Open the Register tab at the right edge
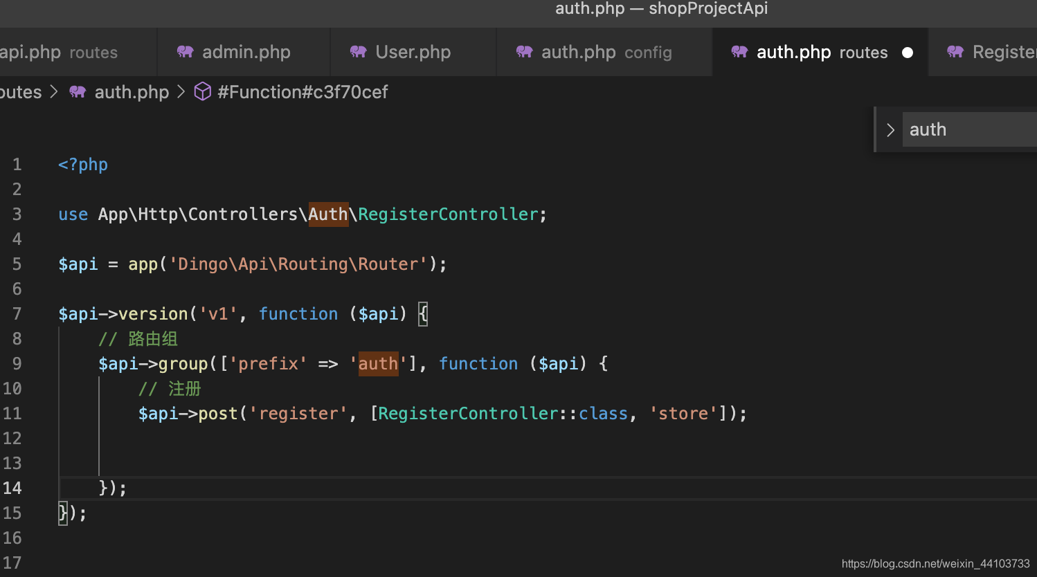 [x=983, y=52]
